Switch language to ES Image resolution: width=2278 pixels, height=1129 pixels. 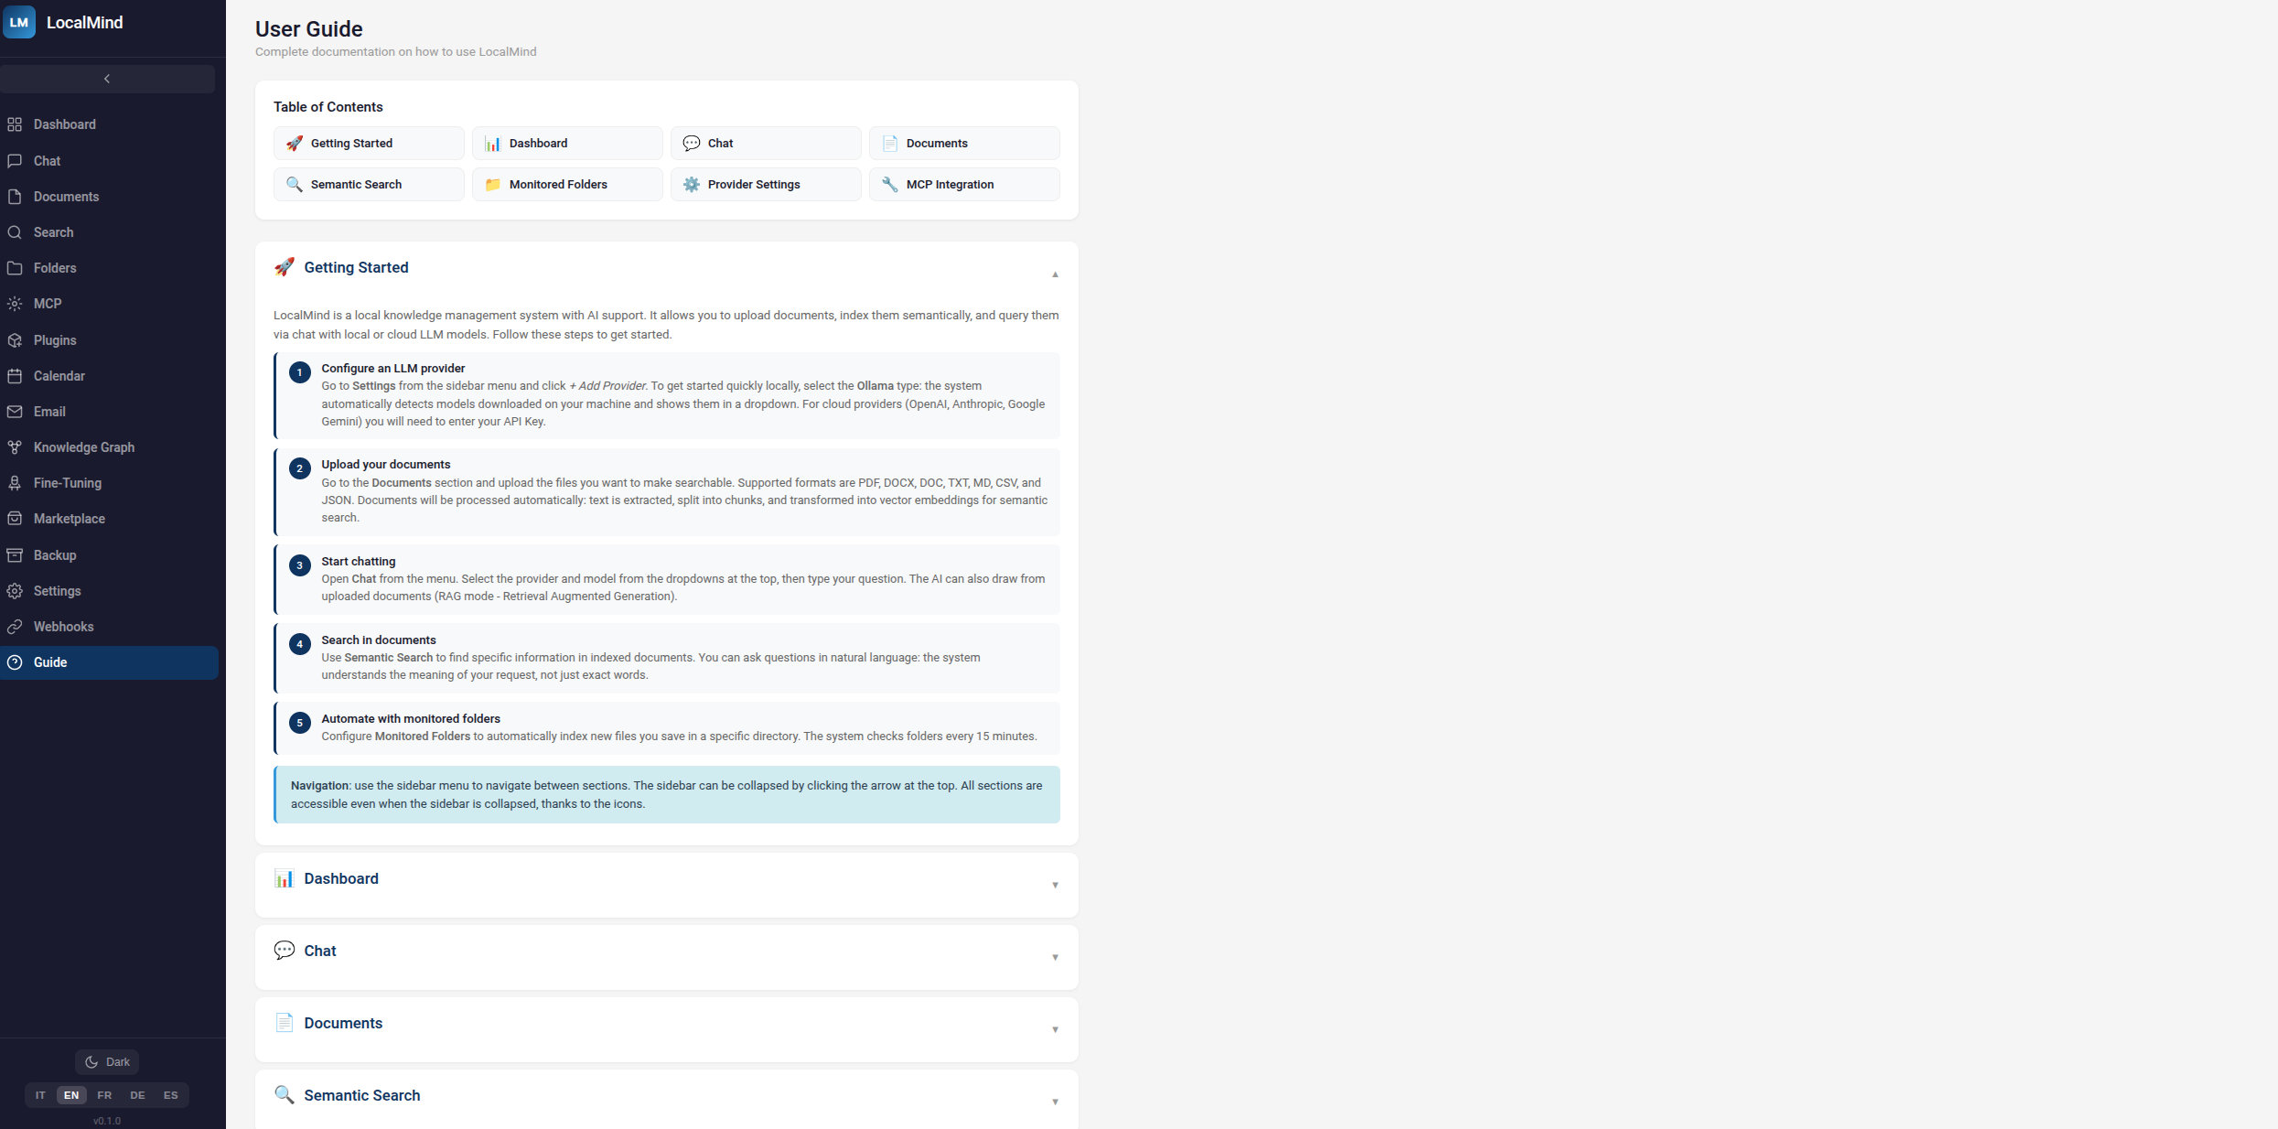tap(170, 1095)
